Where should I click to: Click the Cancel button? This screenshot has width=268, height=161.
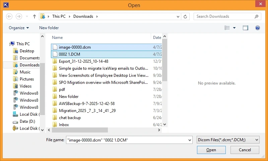point(245,150)
